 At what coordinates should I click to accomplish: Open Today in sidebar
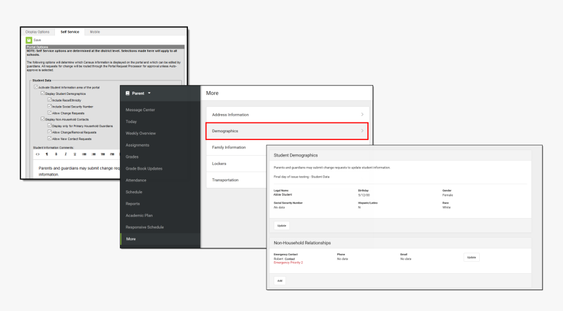point(131,122)
